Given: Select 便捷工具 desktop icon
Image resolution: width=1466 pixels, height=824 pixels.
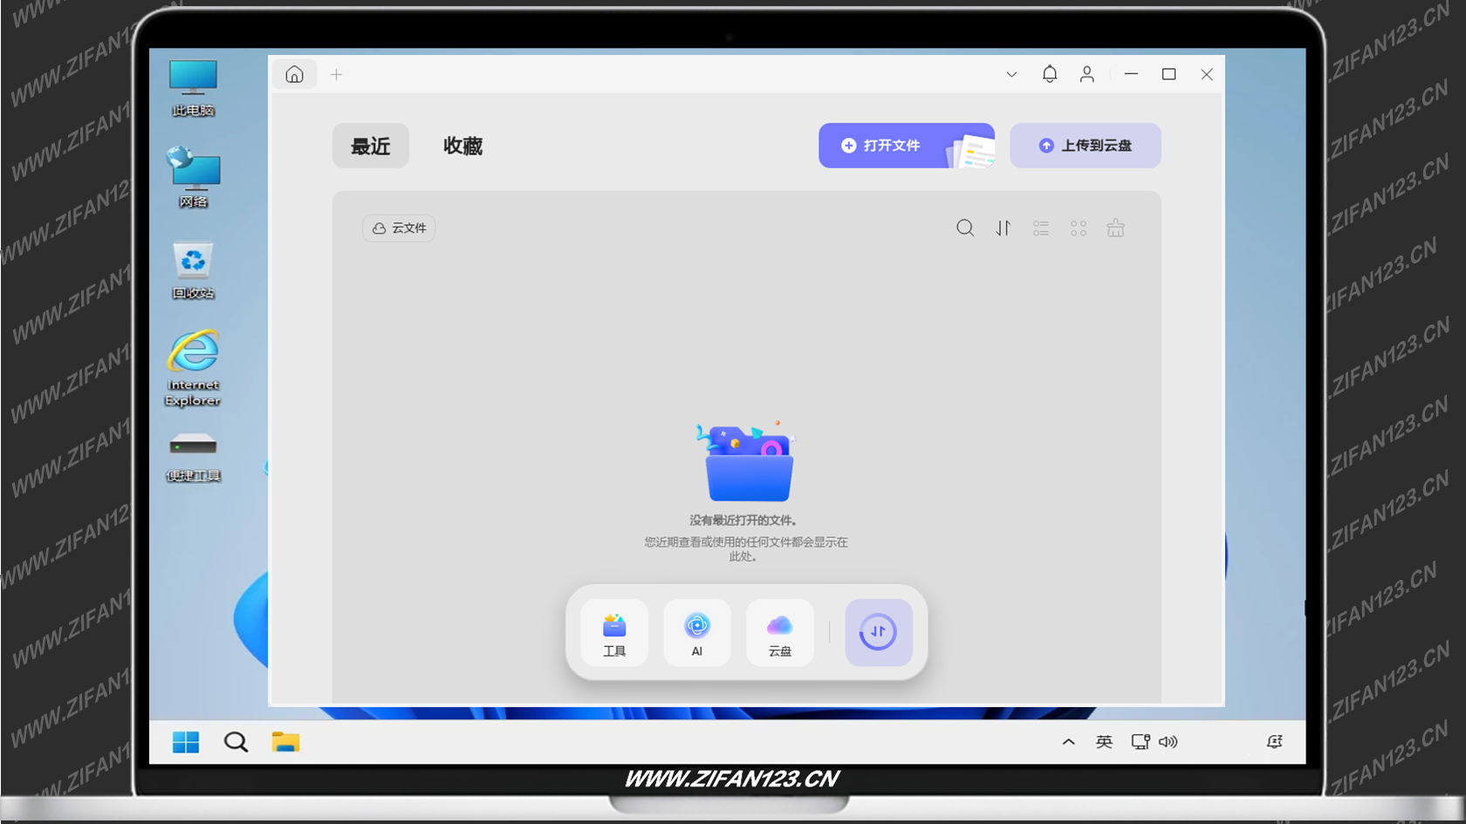Looking at the screenshot, I should coord(193,457).
